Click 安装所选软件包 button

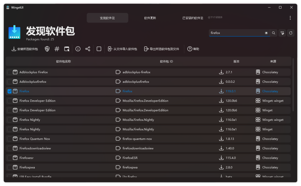[25, 49]
